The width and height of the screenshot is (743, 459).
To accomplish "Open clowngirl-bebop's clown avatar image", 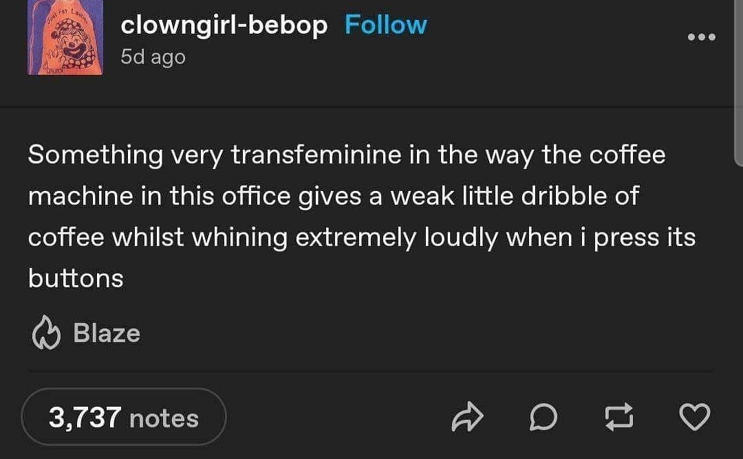I will (x=65, y=36).
